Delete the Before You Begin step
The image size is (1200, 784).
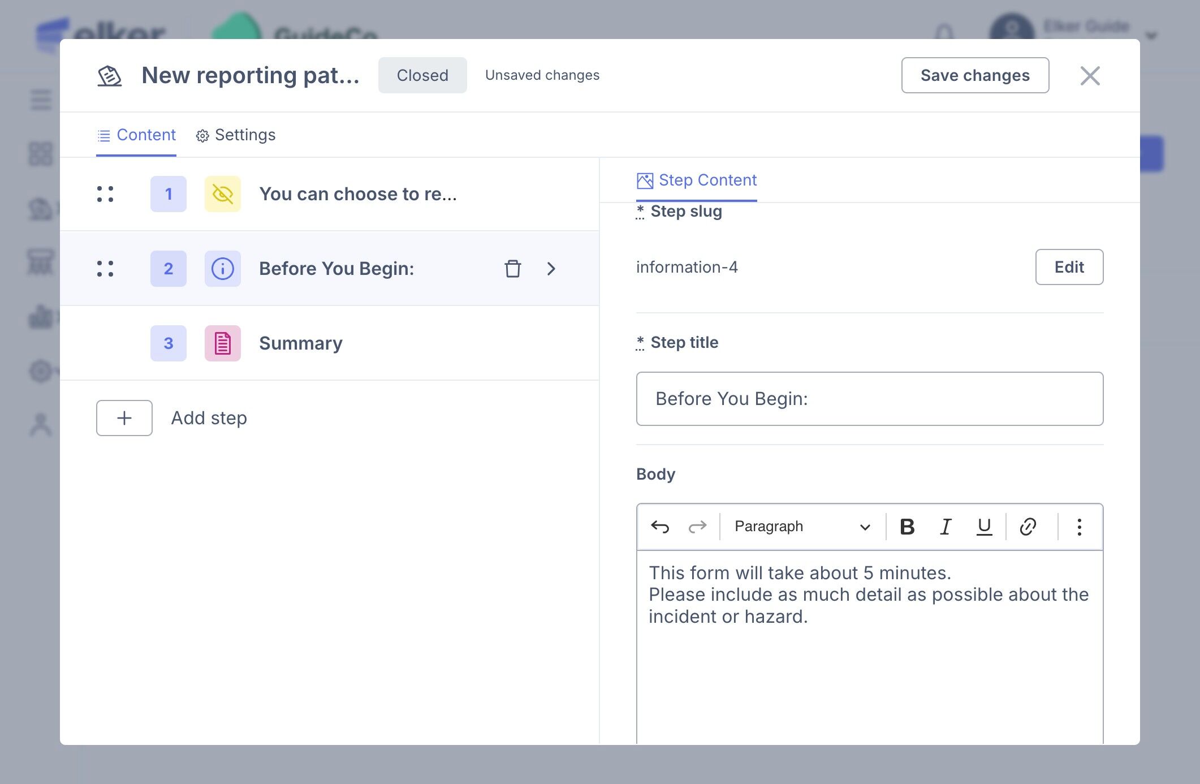512,269
